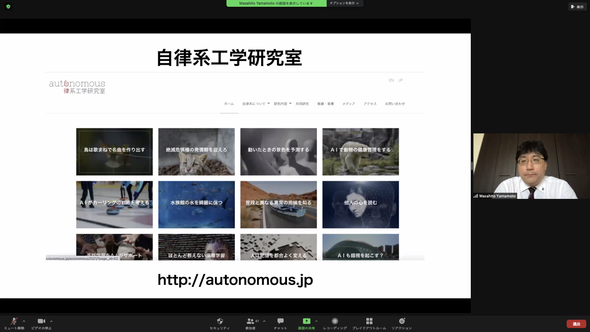The height and width of the screenshot is (332, 590).
Task: Open the AIがカーリングの戦術を考える tile
Action: tap(114, 205)
